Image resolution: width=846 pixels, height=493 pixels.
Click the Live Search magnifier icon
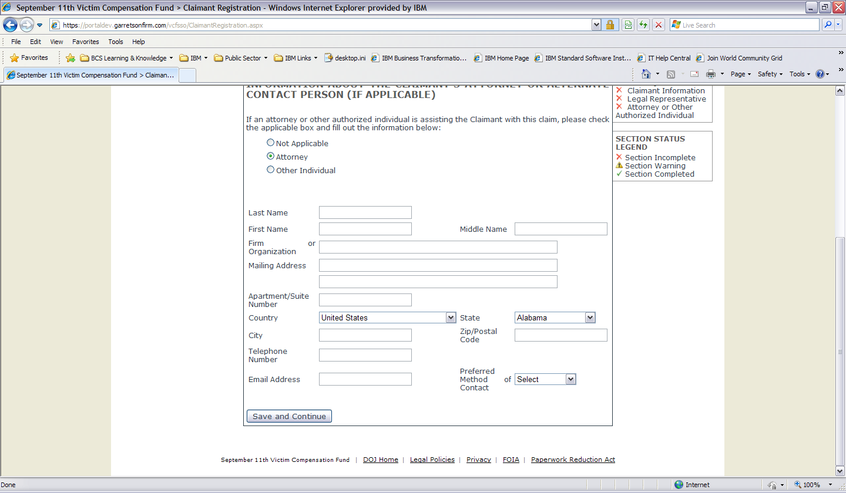(x=828, y=25)
